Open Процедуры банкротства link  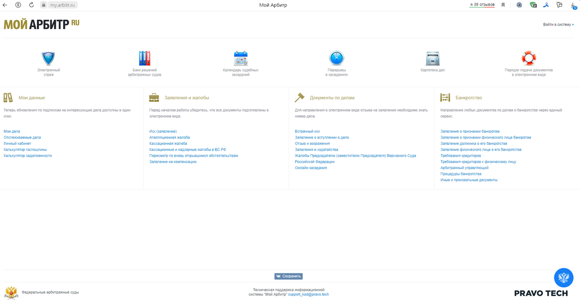click(461, 174)
